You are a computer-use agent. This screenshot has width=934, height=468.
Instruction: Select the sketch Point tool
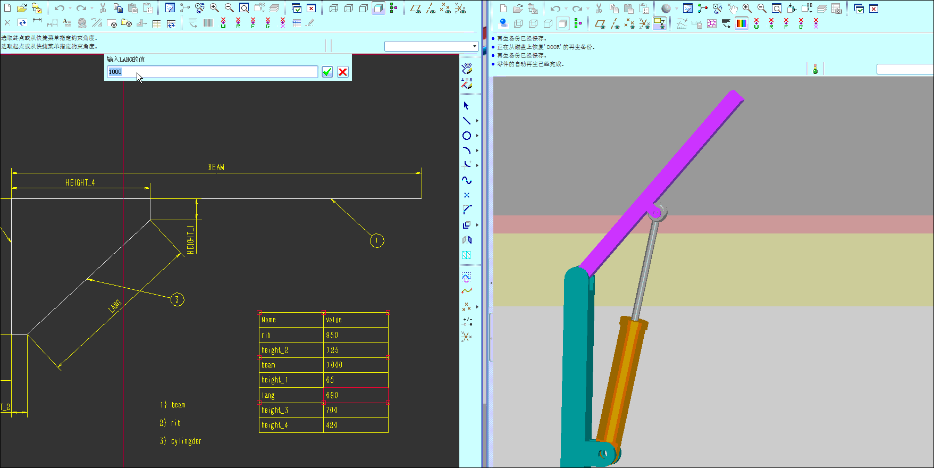[466, 195]
